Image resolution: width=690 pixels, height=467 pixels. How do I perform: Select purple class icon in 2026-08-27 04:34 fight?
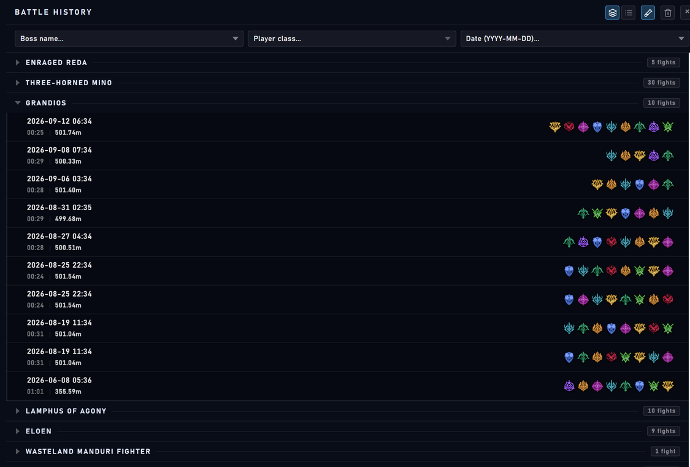click(x=583, y=242)
